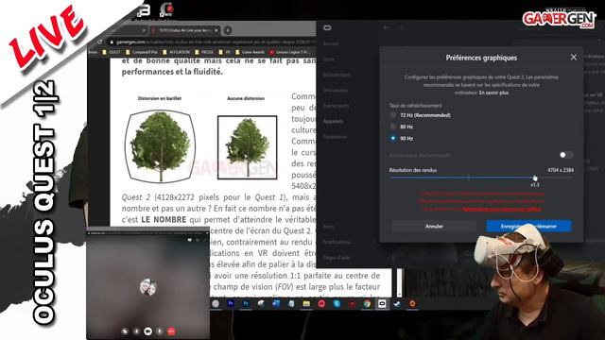Open Chrome from the taskbar
Image resolution: width=605 pixels, height=340 pixels.
(367, 304)
